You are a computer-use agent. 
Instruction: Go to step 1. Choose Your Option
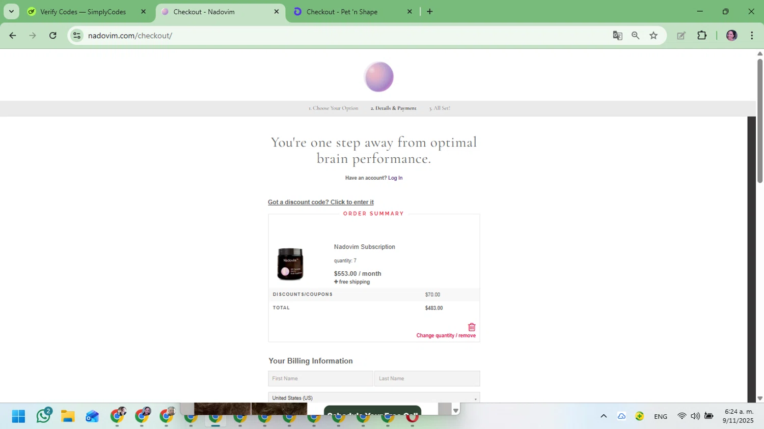pyautogui.click(x=333, y=108)
